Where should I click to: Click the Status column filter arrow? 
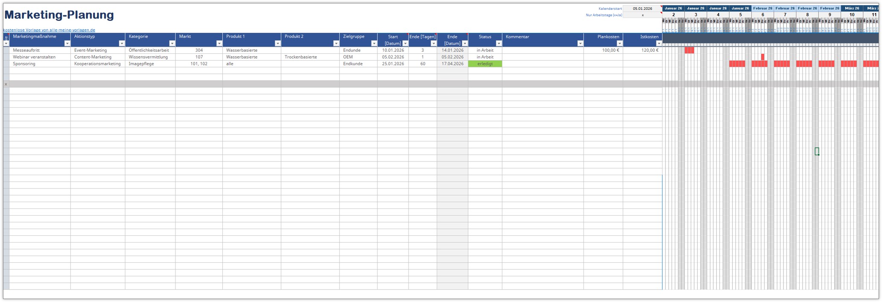click(x=499, y=44)
